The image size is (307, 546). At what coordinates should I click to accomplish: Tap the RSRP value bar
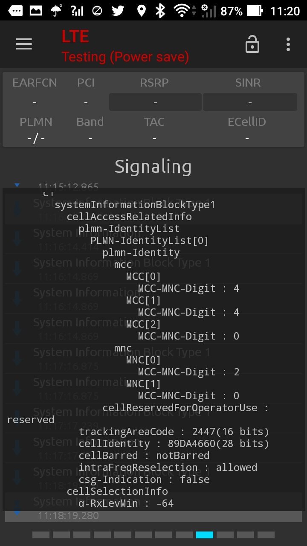pyautogui.click(x=155, y=102)
